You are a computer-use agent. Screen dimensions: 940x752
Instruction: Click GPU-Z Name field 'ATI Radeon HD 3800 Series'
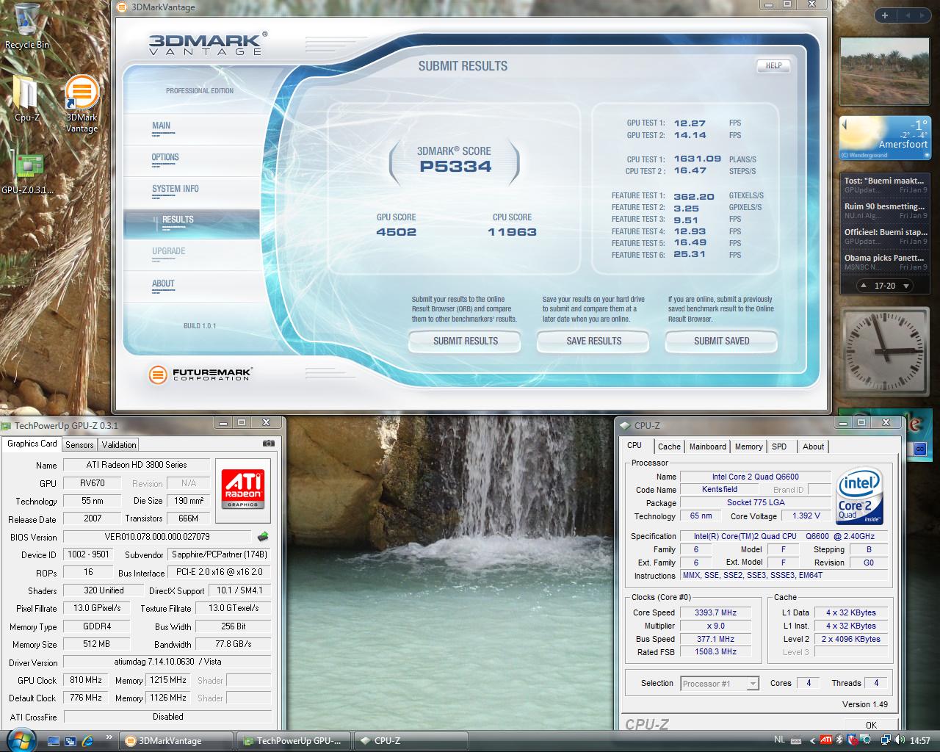(x=137, y=465)
